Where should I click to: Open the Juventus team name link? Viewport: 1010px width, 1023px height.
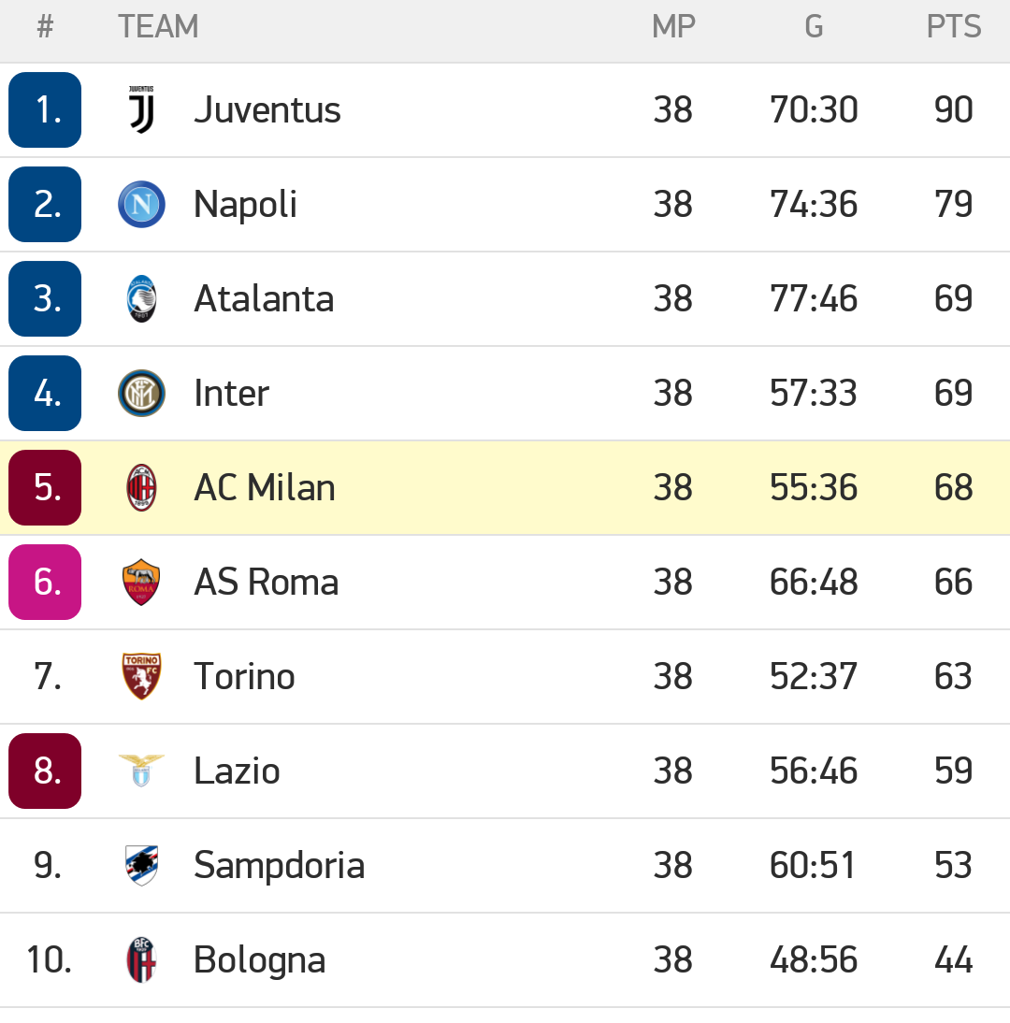coord(267,109)
